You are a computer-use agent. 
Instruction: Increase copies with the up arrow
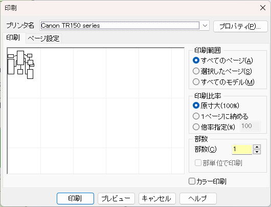[257, 147]
